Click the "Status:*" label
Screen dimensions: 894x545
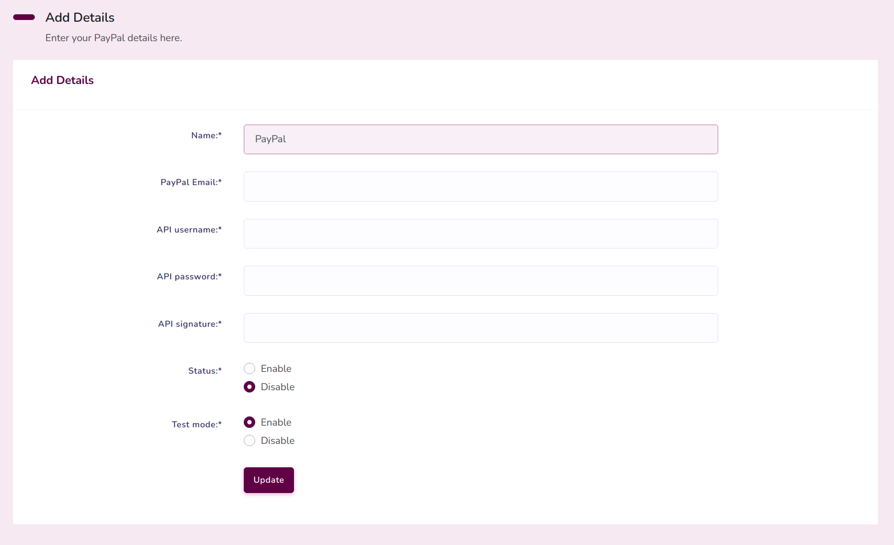coord(205,371)
